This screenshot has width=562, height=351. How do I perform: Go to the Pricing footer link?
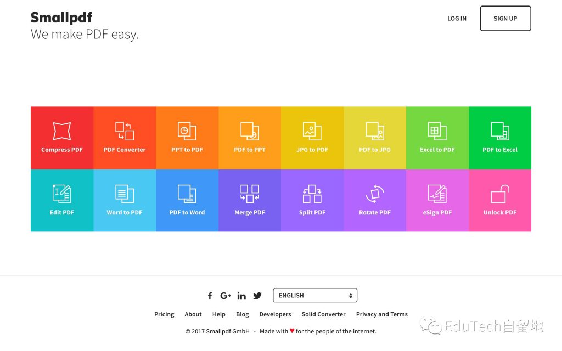[164, 314]
